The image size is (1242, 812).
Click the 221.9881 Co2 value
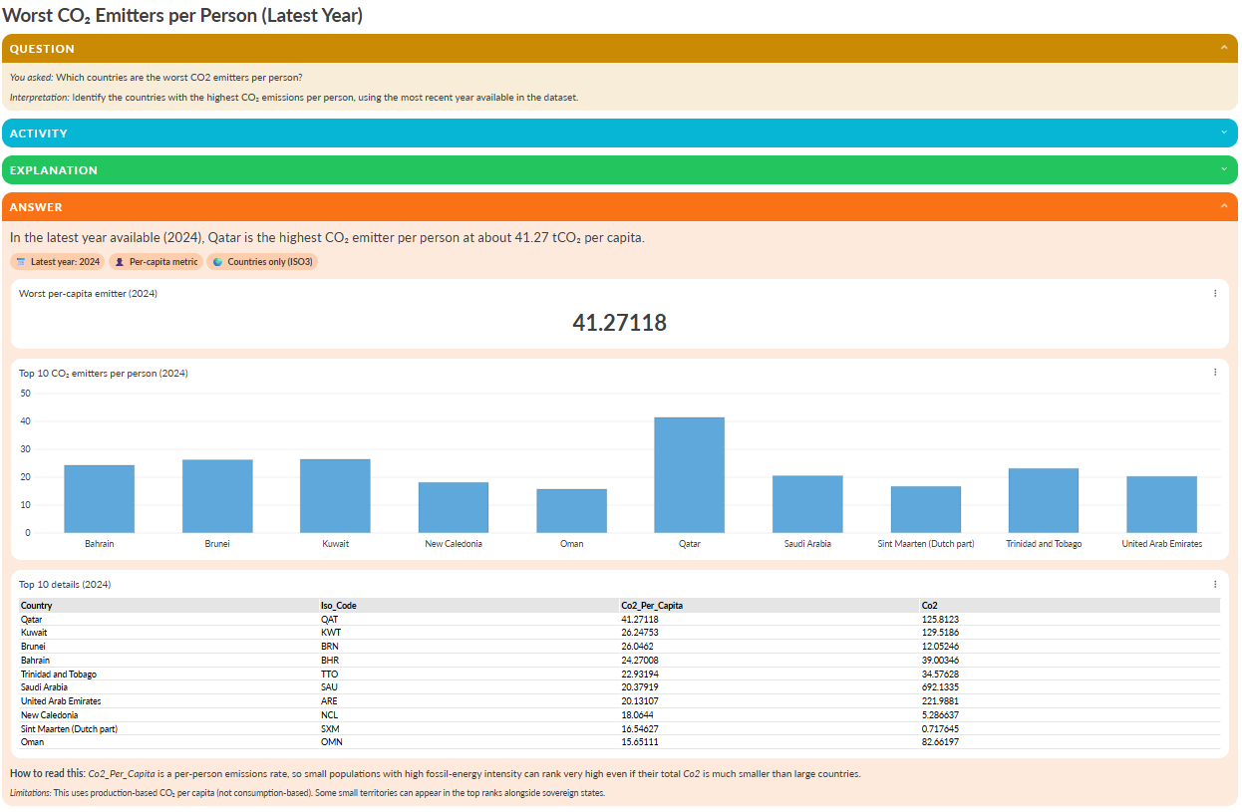[x=941, y=701]
